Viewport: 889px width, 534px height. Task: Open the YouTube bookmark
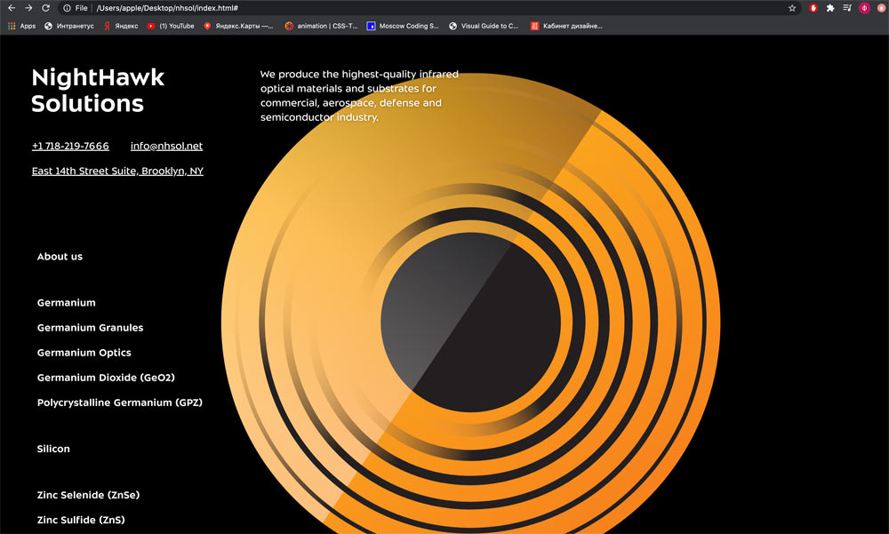pos(171,26)
